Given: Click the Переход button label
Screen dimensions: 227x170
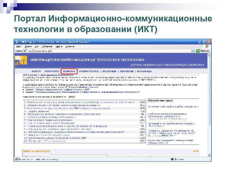Looking at the screenshot, I should tap(205, 51).
